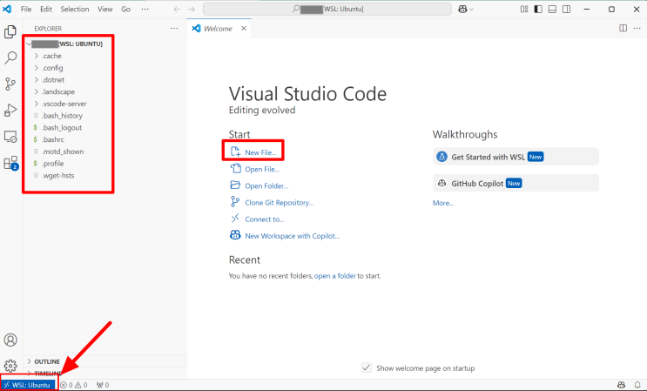Viewport: 647px width, 391px height.
Task: Close the Welcome tab
Action: click(x=244, y=29)
